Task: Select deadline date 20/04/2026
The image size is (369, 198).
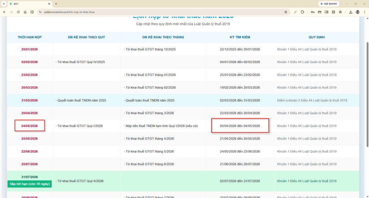Action: click(x=30, y=113)
